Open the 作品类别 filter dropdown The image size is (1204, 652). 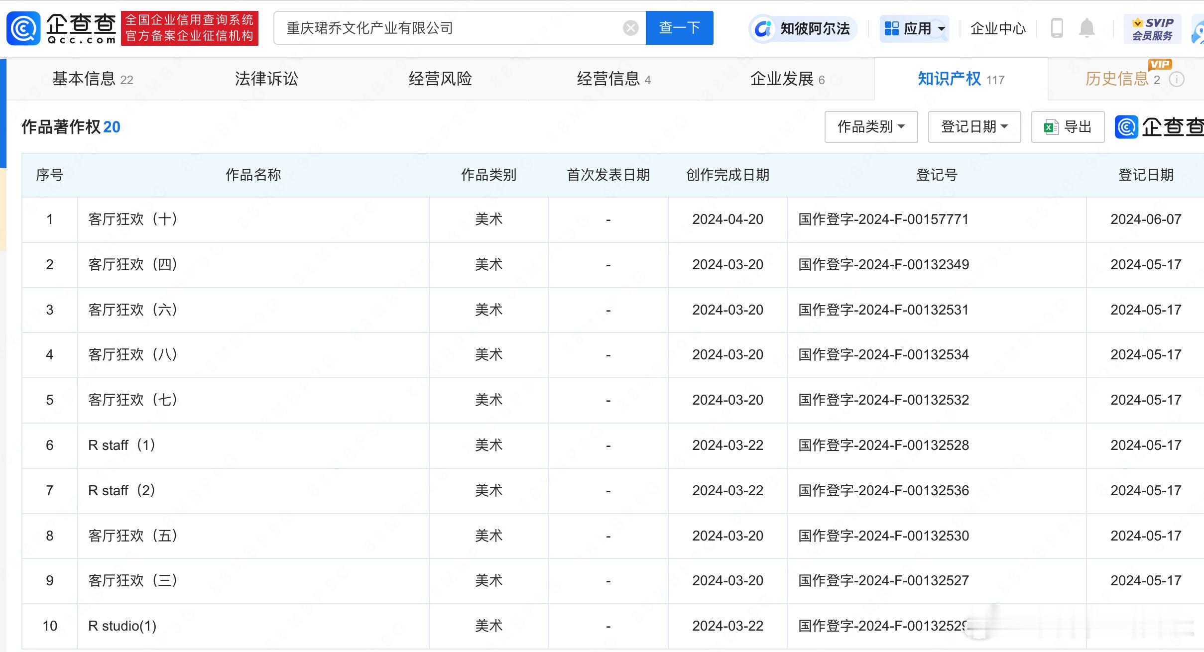[871, 127]
